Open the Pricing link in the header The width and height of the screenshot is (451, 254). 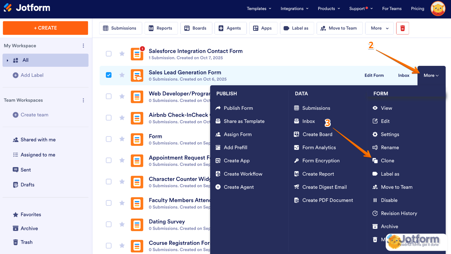417,8
